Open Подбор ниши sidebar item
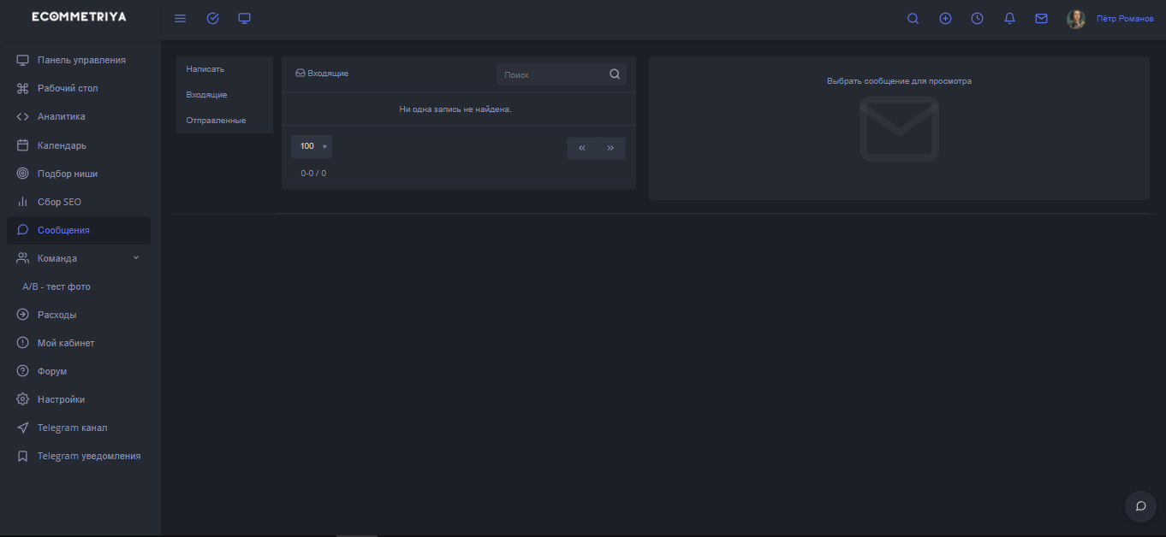 point(67,174)
